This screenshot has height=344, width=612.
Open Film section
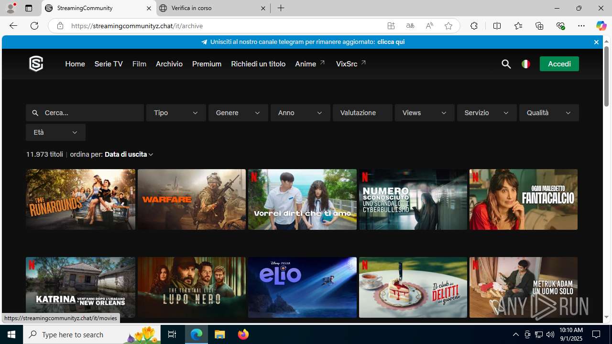click(x=139, y=64)
